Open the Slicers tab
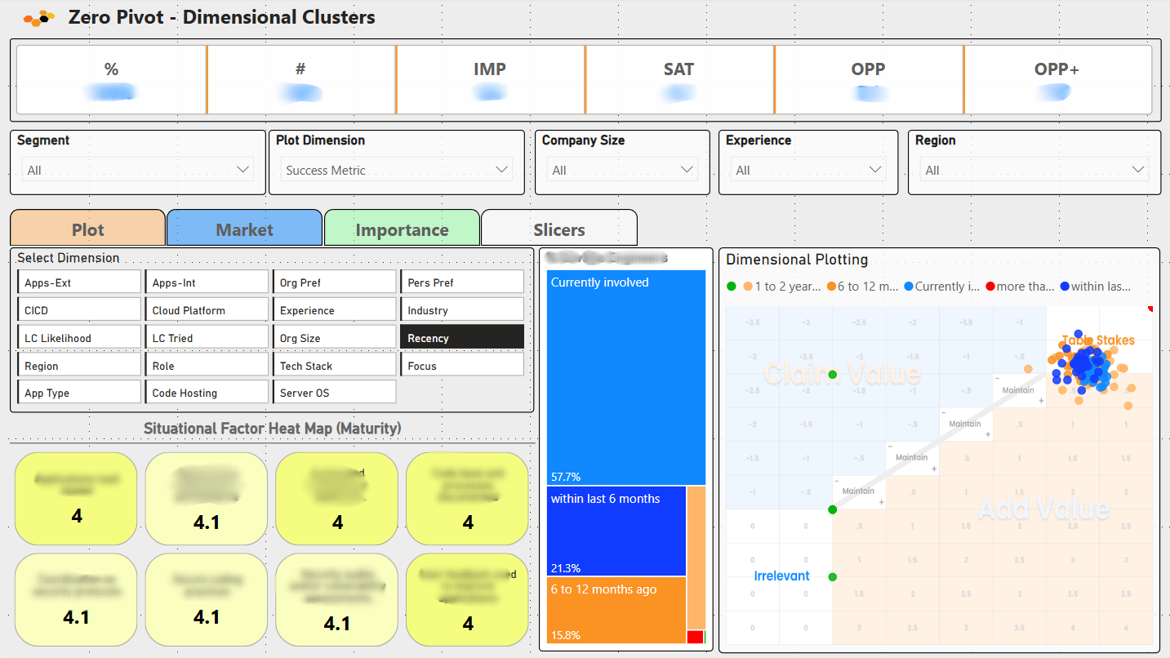1170x658 pixels. tap(558, 229)
